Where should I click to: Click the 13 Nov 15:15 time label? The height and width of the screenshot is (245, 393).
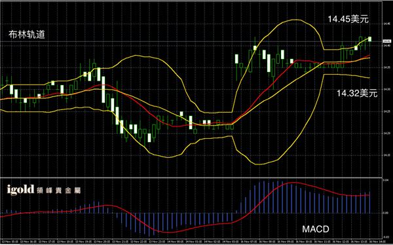pyautogui.click(x=10, y=242)
